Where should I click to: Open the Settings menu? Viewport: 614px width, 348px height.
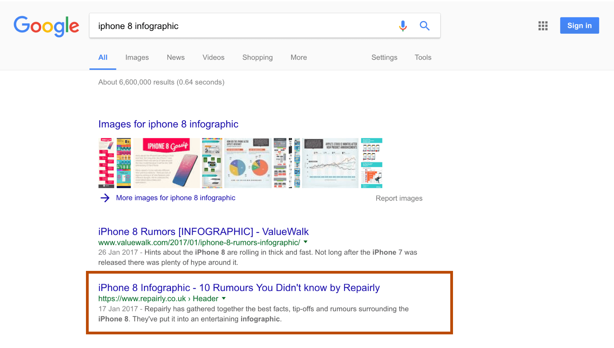tap(384, 57)
